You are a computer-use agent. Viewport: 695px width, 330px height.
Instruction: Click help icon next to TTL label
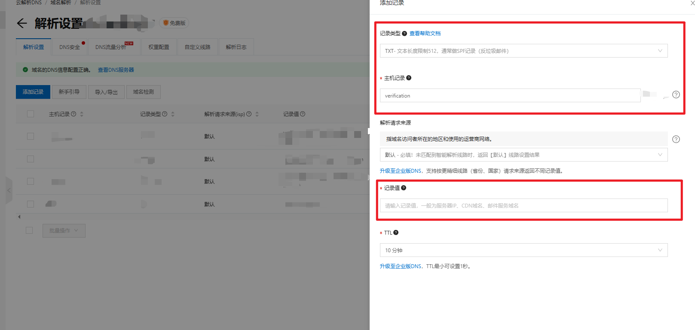tap(396, 232)
